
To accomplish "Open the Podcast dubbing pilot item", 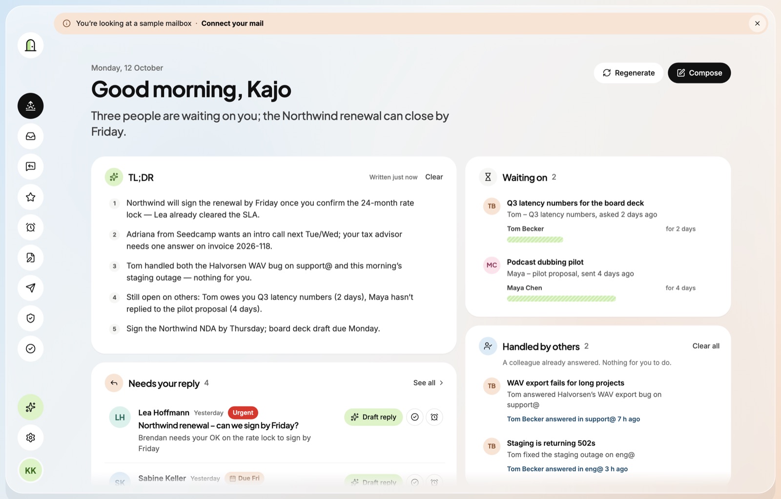I will 545,262.
